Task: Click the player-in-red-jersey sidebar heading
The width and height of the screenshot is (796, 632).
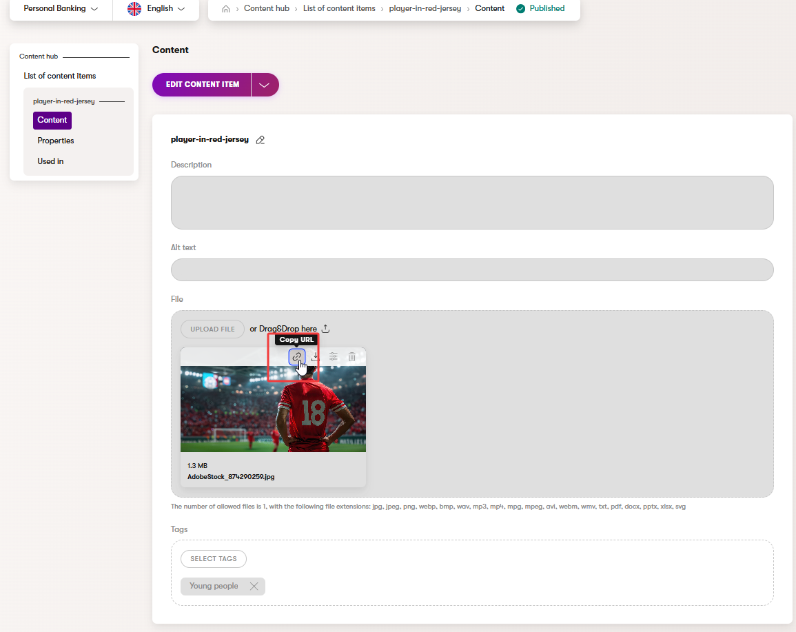Action: (64, 101)
